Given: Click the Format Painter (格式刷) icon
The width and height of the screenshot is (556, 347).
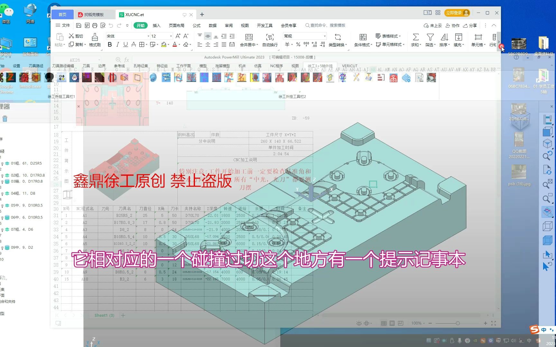Looking at the screenshot, I should click(95, 40).
